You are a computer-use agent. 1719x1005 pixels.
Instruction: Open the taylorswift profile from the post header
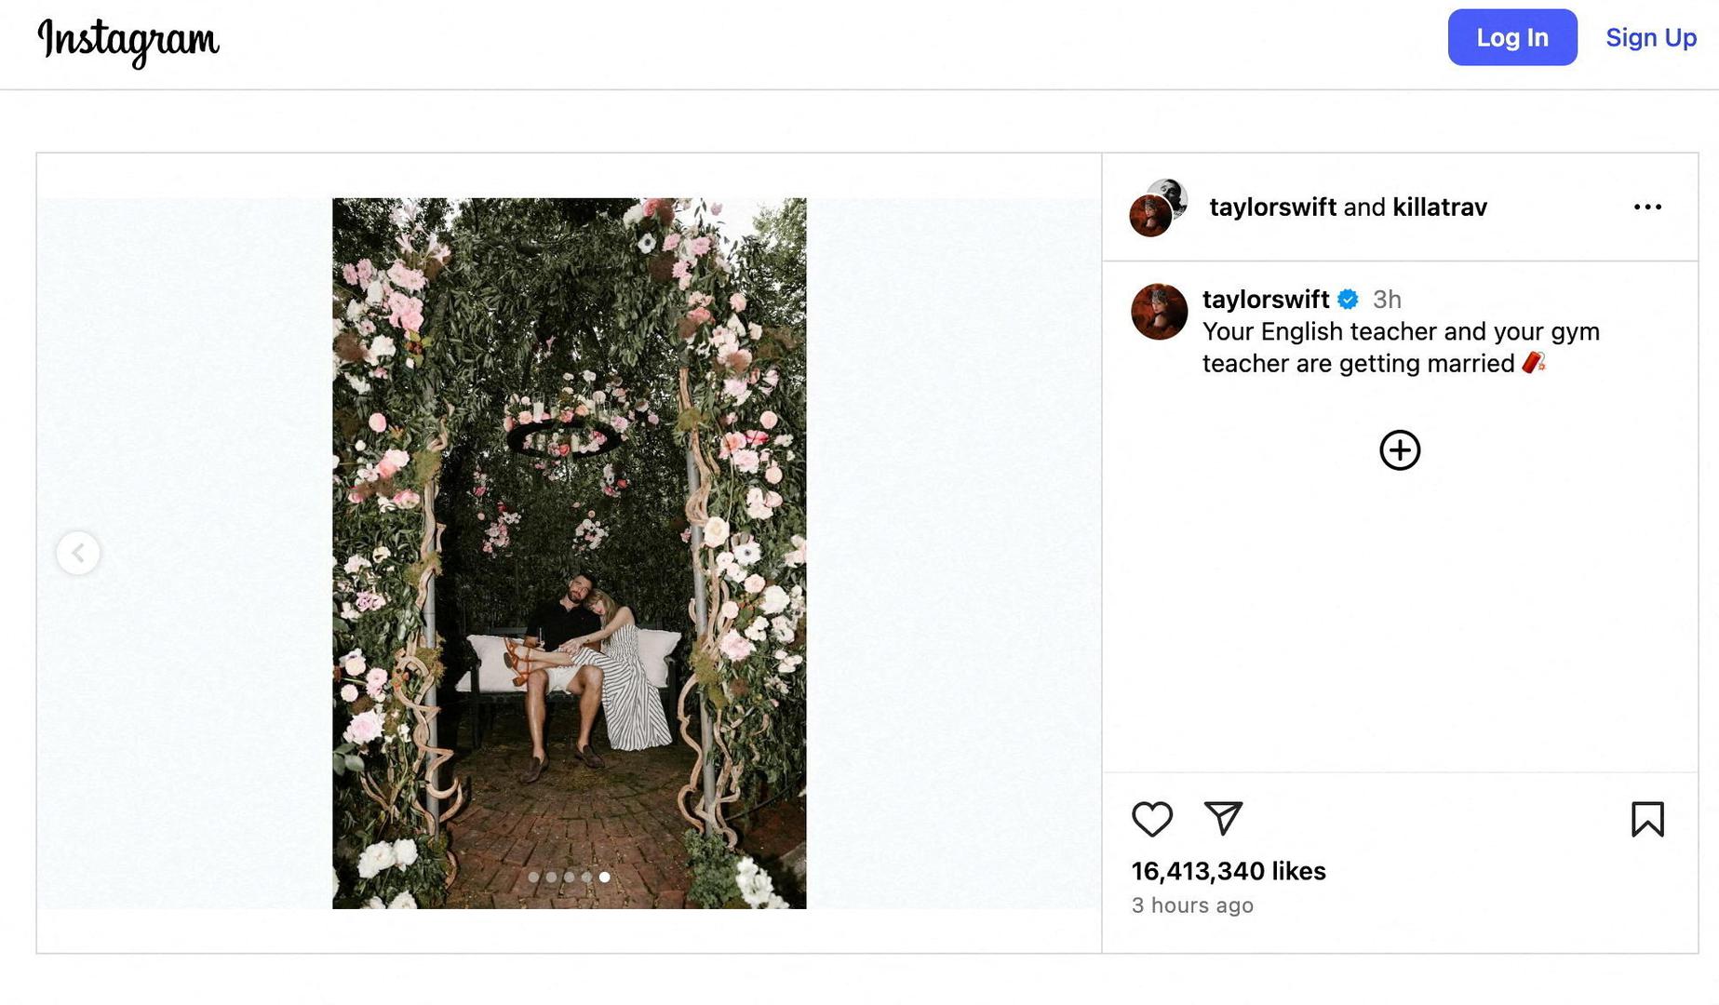point(1272,207)
